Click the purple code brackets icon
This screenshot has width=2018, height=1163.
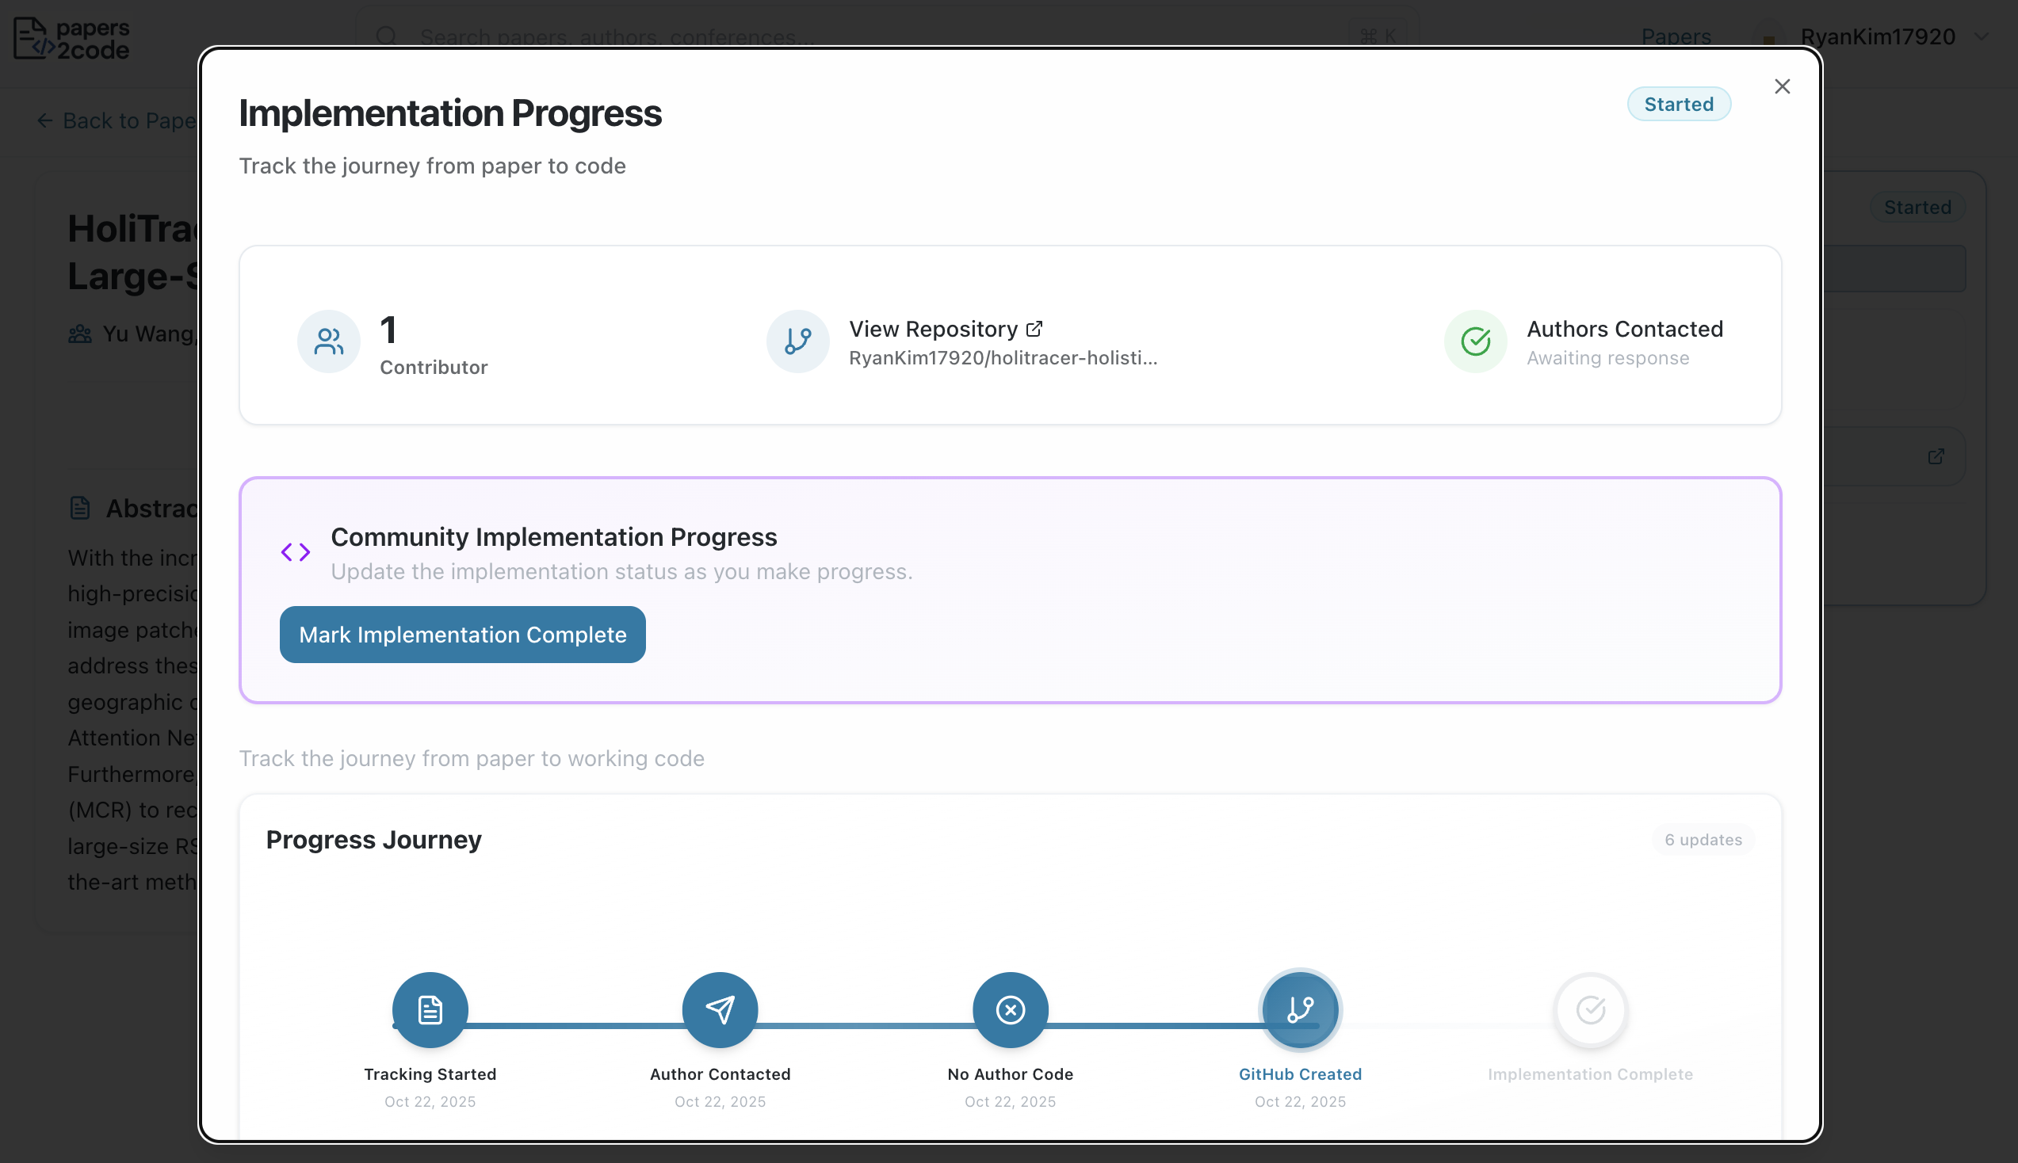point(295,552)
